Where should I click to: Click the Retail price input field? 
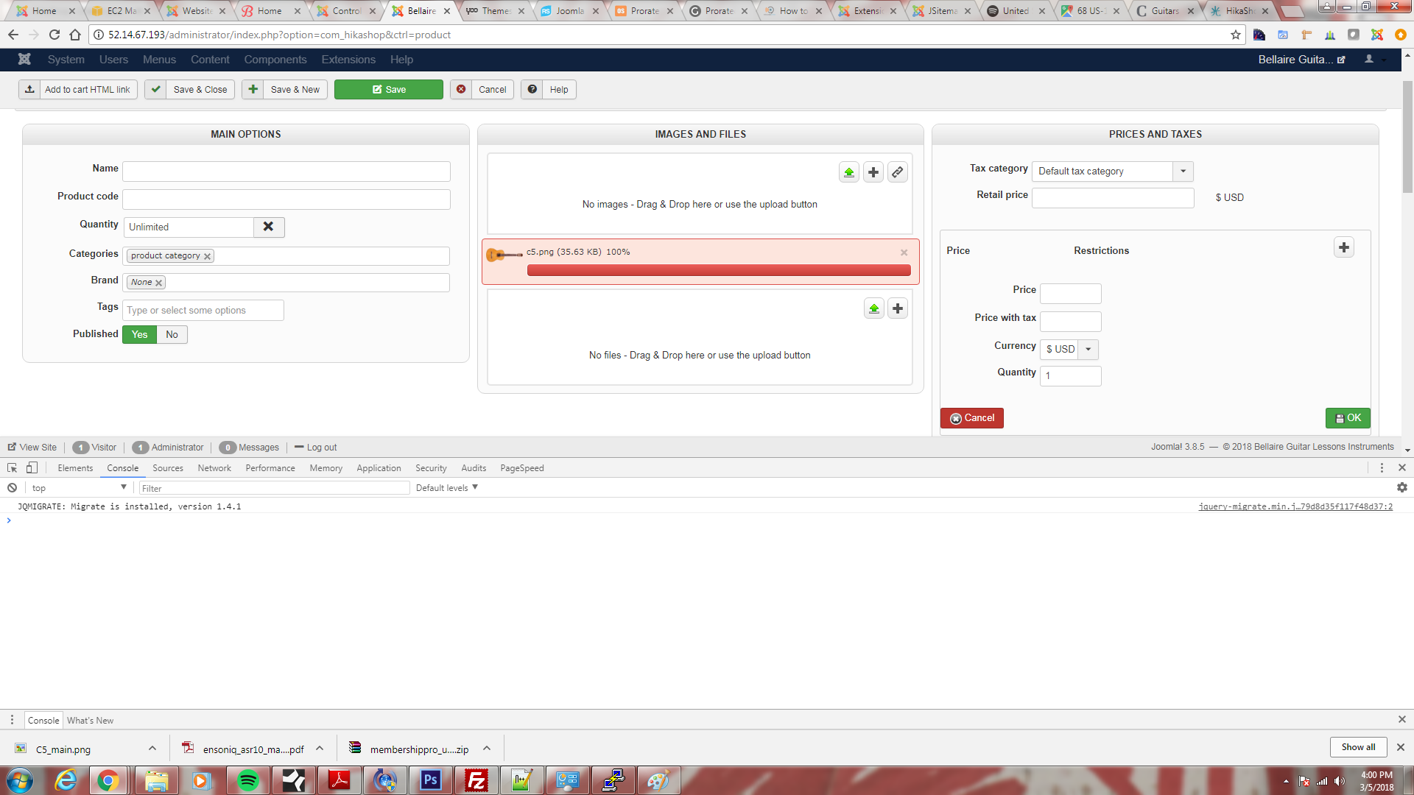1113,197
